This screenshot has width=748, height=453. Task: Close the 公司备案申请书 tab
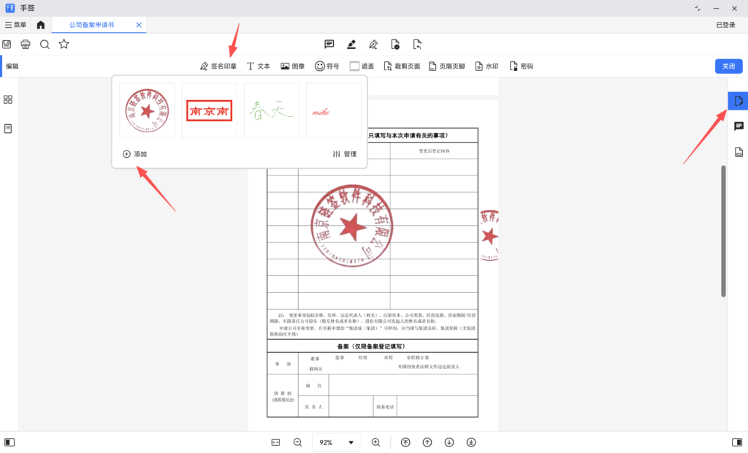(139, 25)
